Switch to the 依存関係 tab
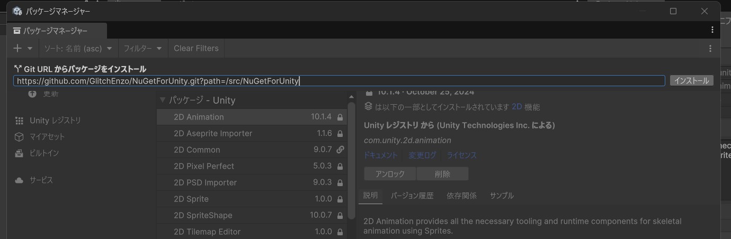 point(461,196)
